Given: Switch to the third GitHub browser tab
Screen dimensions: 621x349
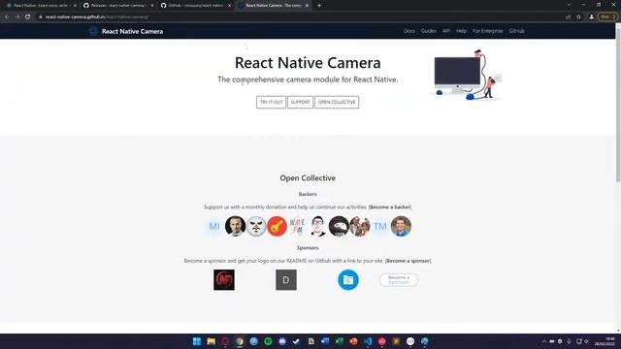Looking at the screenshot, I should (195, 6).
